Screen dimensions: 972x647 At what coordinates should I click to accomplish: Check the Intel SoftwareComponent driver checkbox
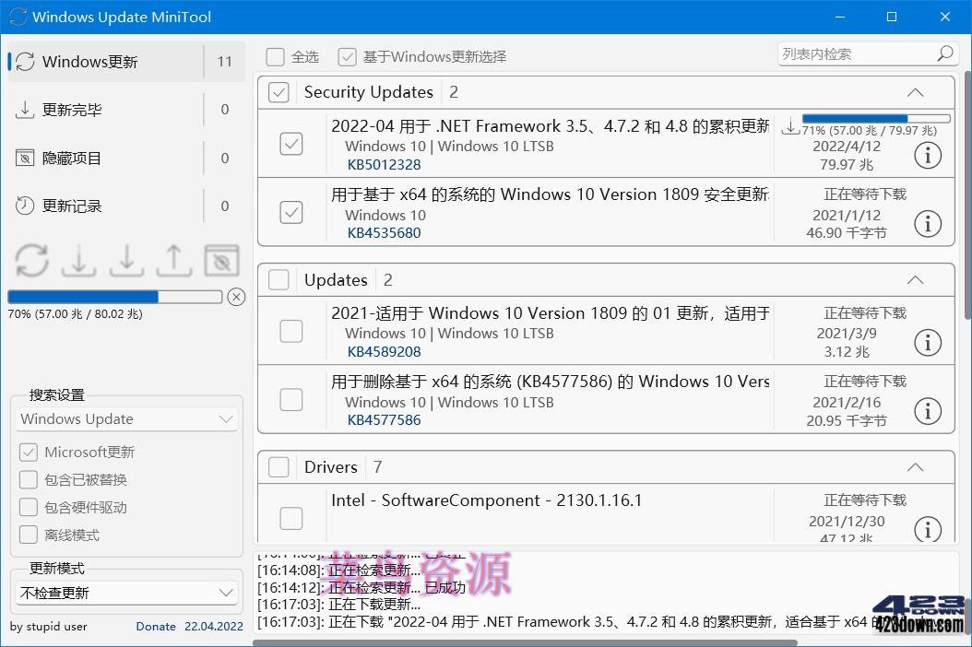coord(290,519)
